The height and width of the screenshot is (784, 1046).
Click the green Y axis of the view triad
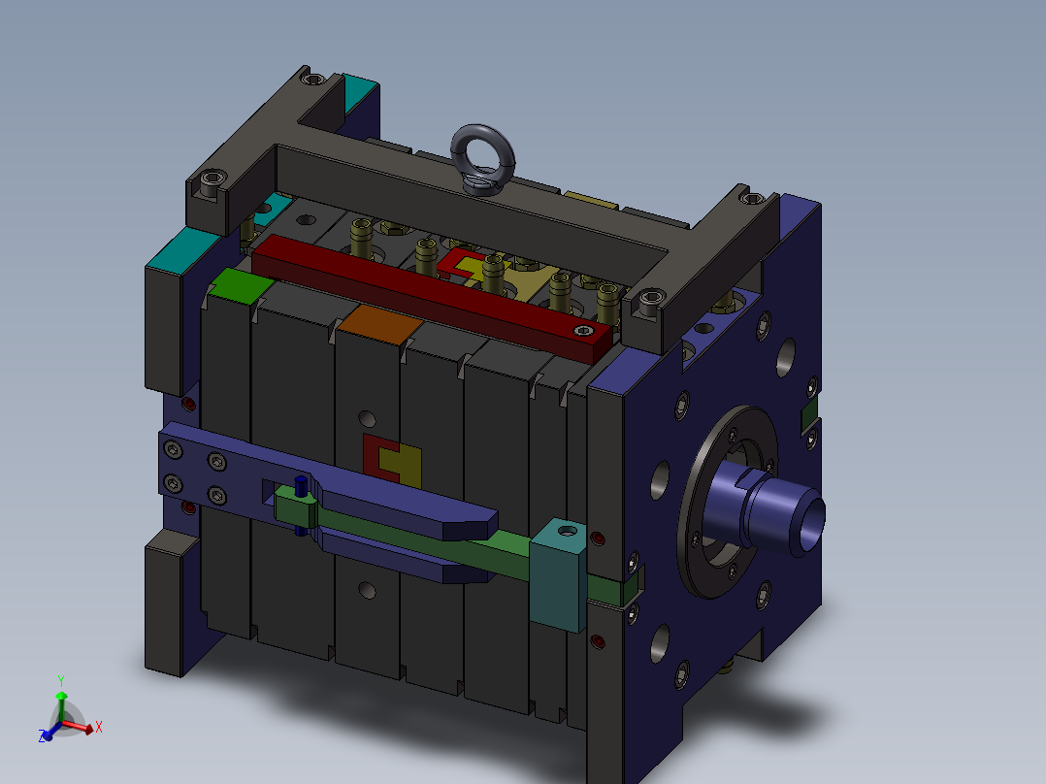tap(61, 699)
